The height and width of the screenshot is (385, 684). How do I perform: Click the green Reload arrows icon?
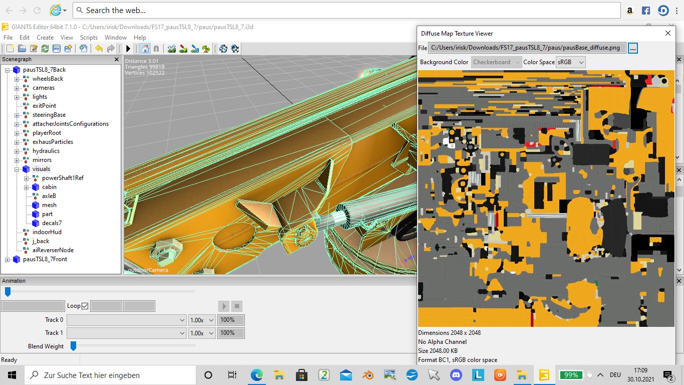(x=45, y=49)
